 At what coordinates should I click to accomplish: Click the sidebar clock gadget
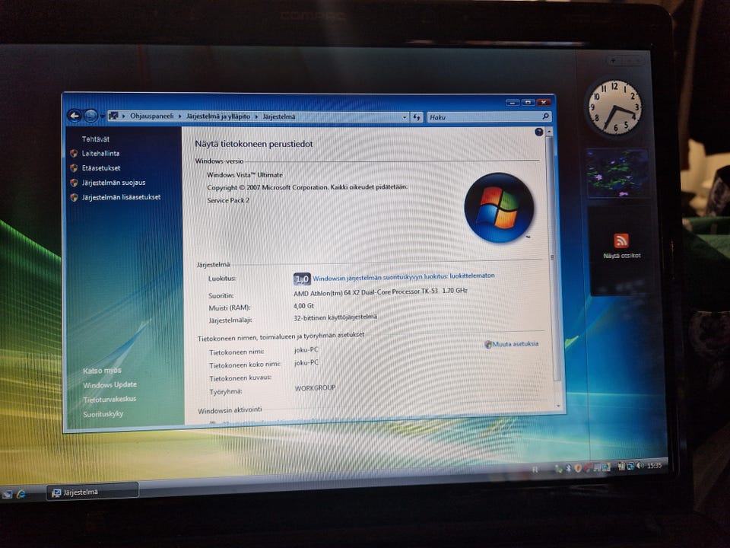coord(614,107)
